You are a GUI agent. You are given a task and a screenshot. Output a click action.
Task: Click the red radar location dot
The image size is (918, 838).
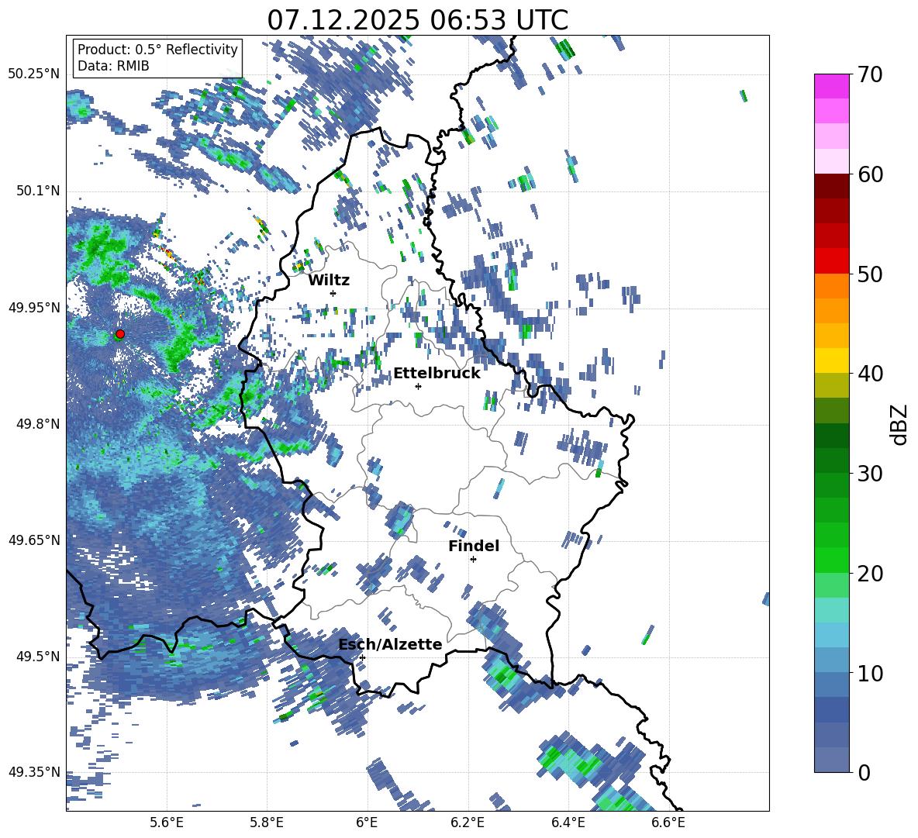pos(120,334)
